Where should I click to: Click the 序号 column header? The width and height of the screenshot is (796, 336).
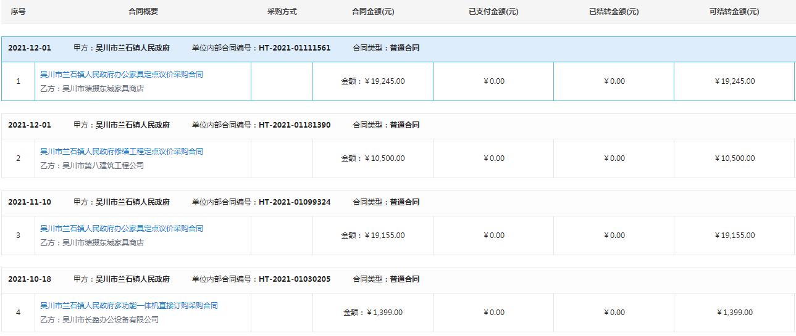pos(18,12)
